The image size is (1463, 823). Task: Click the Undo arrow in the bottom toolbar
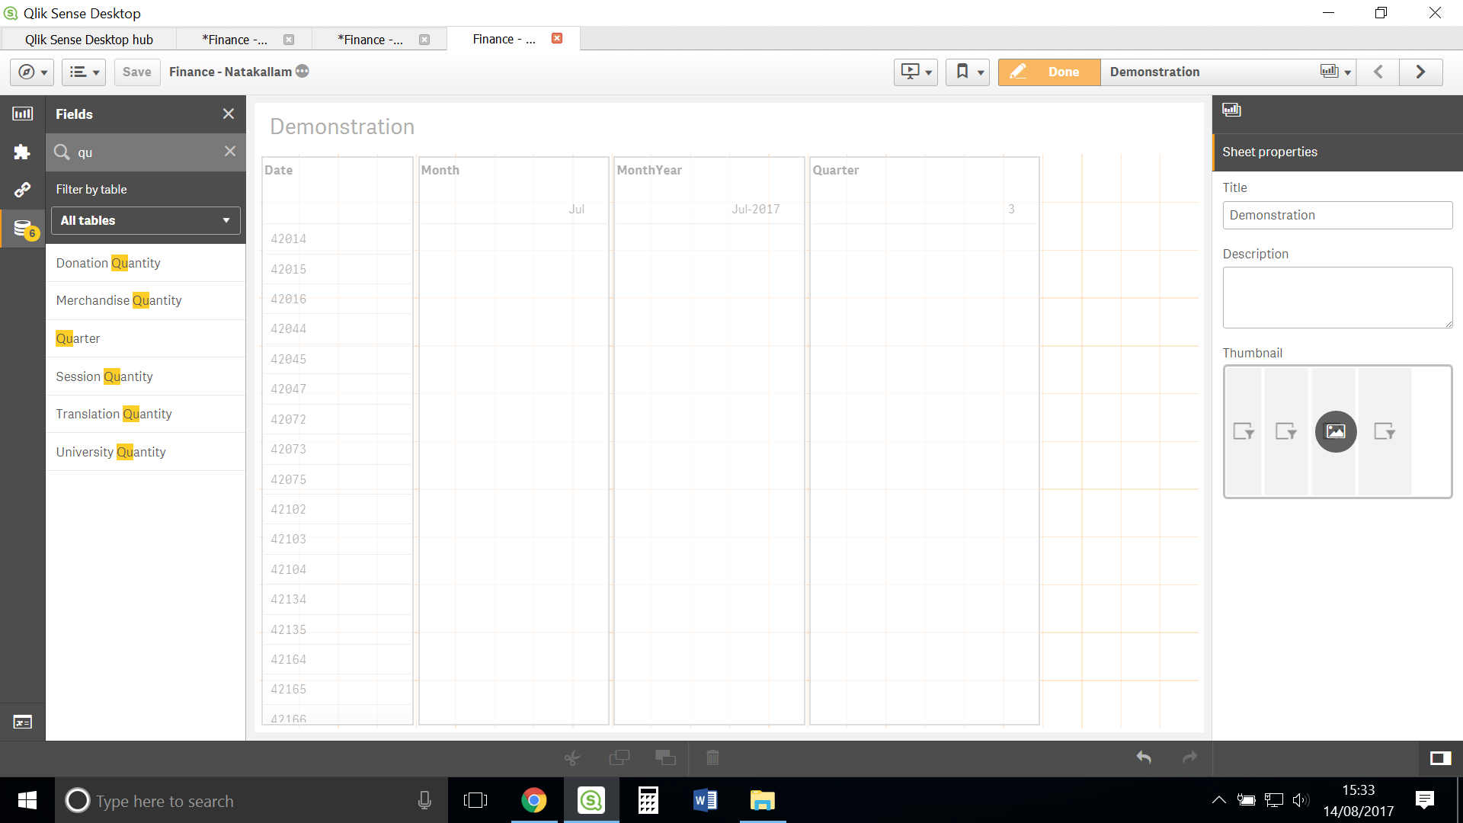[1144, 757]
